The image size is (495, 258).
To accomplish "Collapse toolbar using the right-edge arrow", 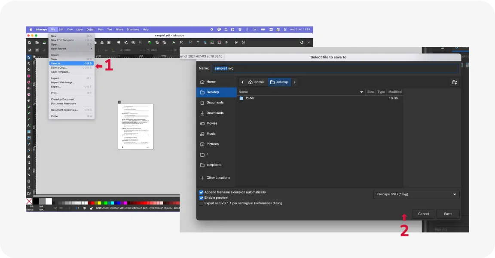I will pos(309,42).
